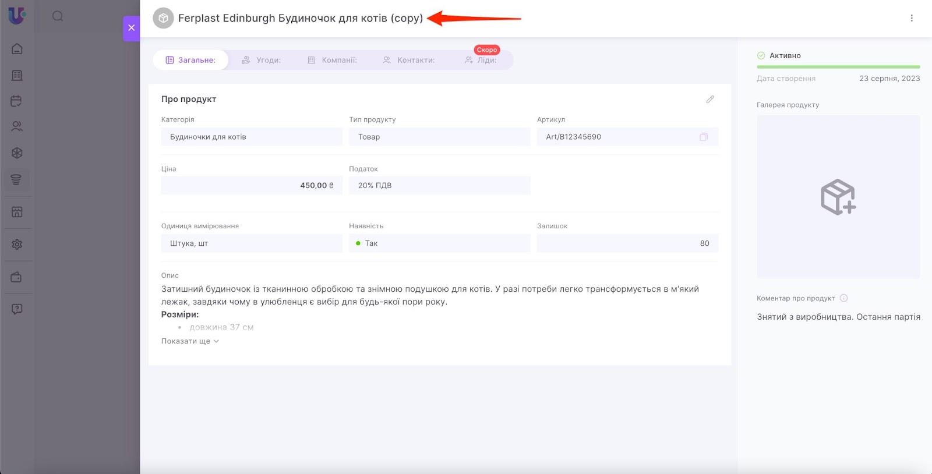Click the Тип продукту field Товар
Screen dimensions: 932x474
tap(440, 137)
